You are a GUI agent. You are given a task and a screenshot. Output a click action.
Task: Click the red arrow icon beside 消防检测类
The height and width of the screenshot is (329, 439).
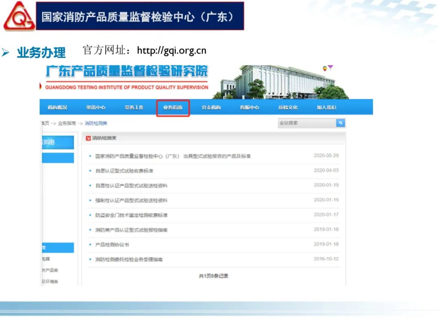click(88, 138)
